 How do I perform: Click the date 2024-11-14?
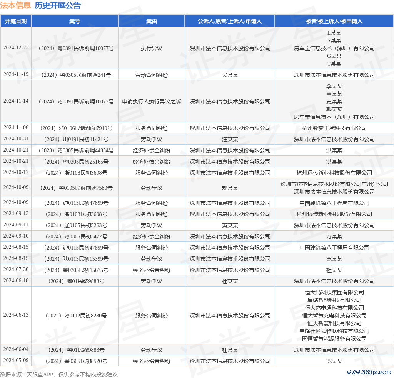point(16,101)
